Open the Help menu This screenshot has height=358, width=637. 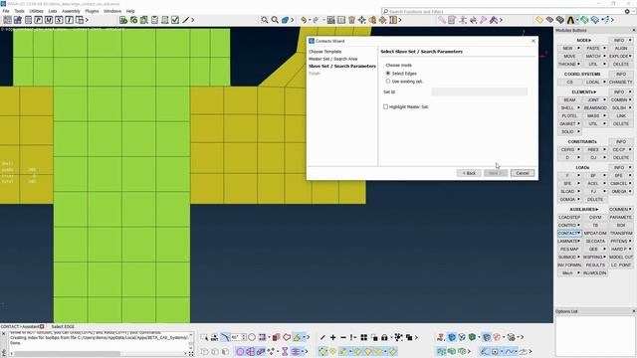pos(130,11)
